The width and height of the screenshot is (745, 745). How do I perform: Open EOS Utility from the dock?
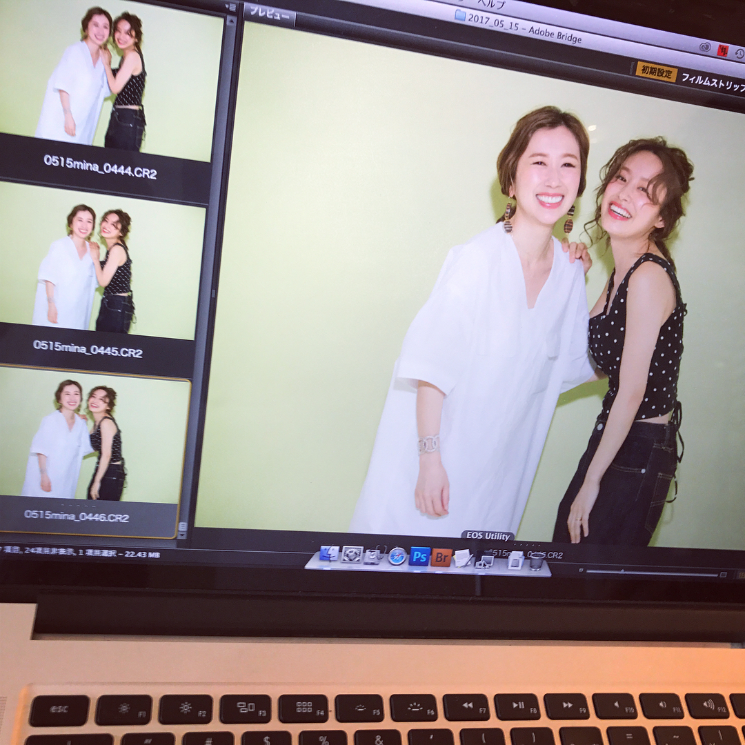pos(484,559)
